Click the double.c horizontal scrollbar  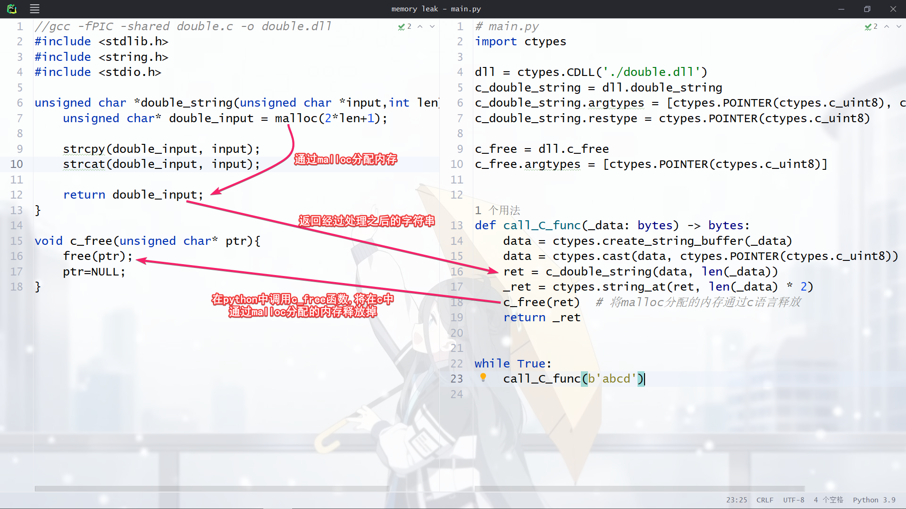(x=211, y=489)
